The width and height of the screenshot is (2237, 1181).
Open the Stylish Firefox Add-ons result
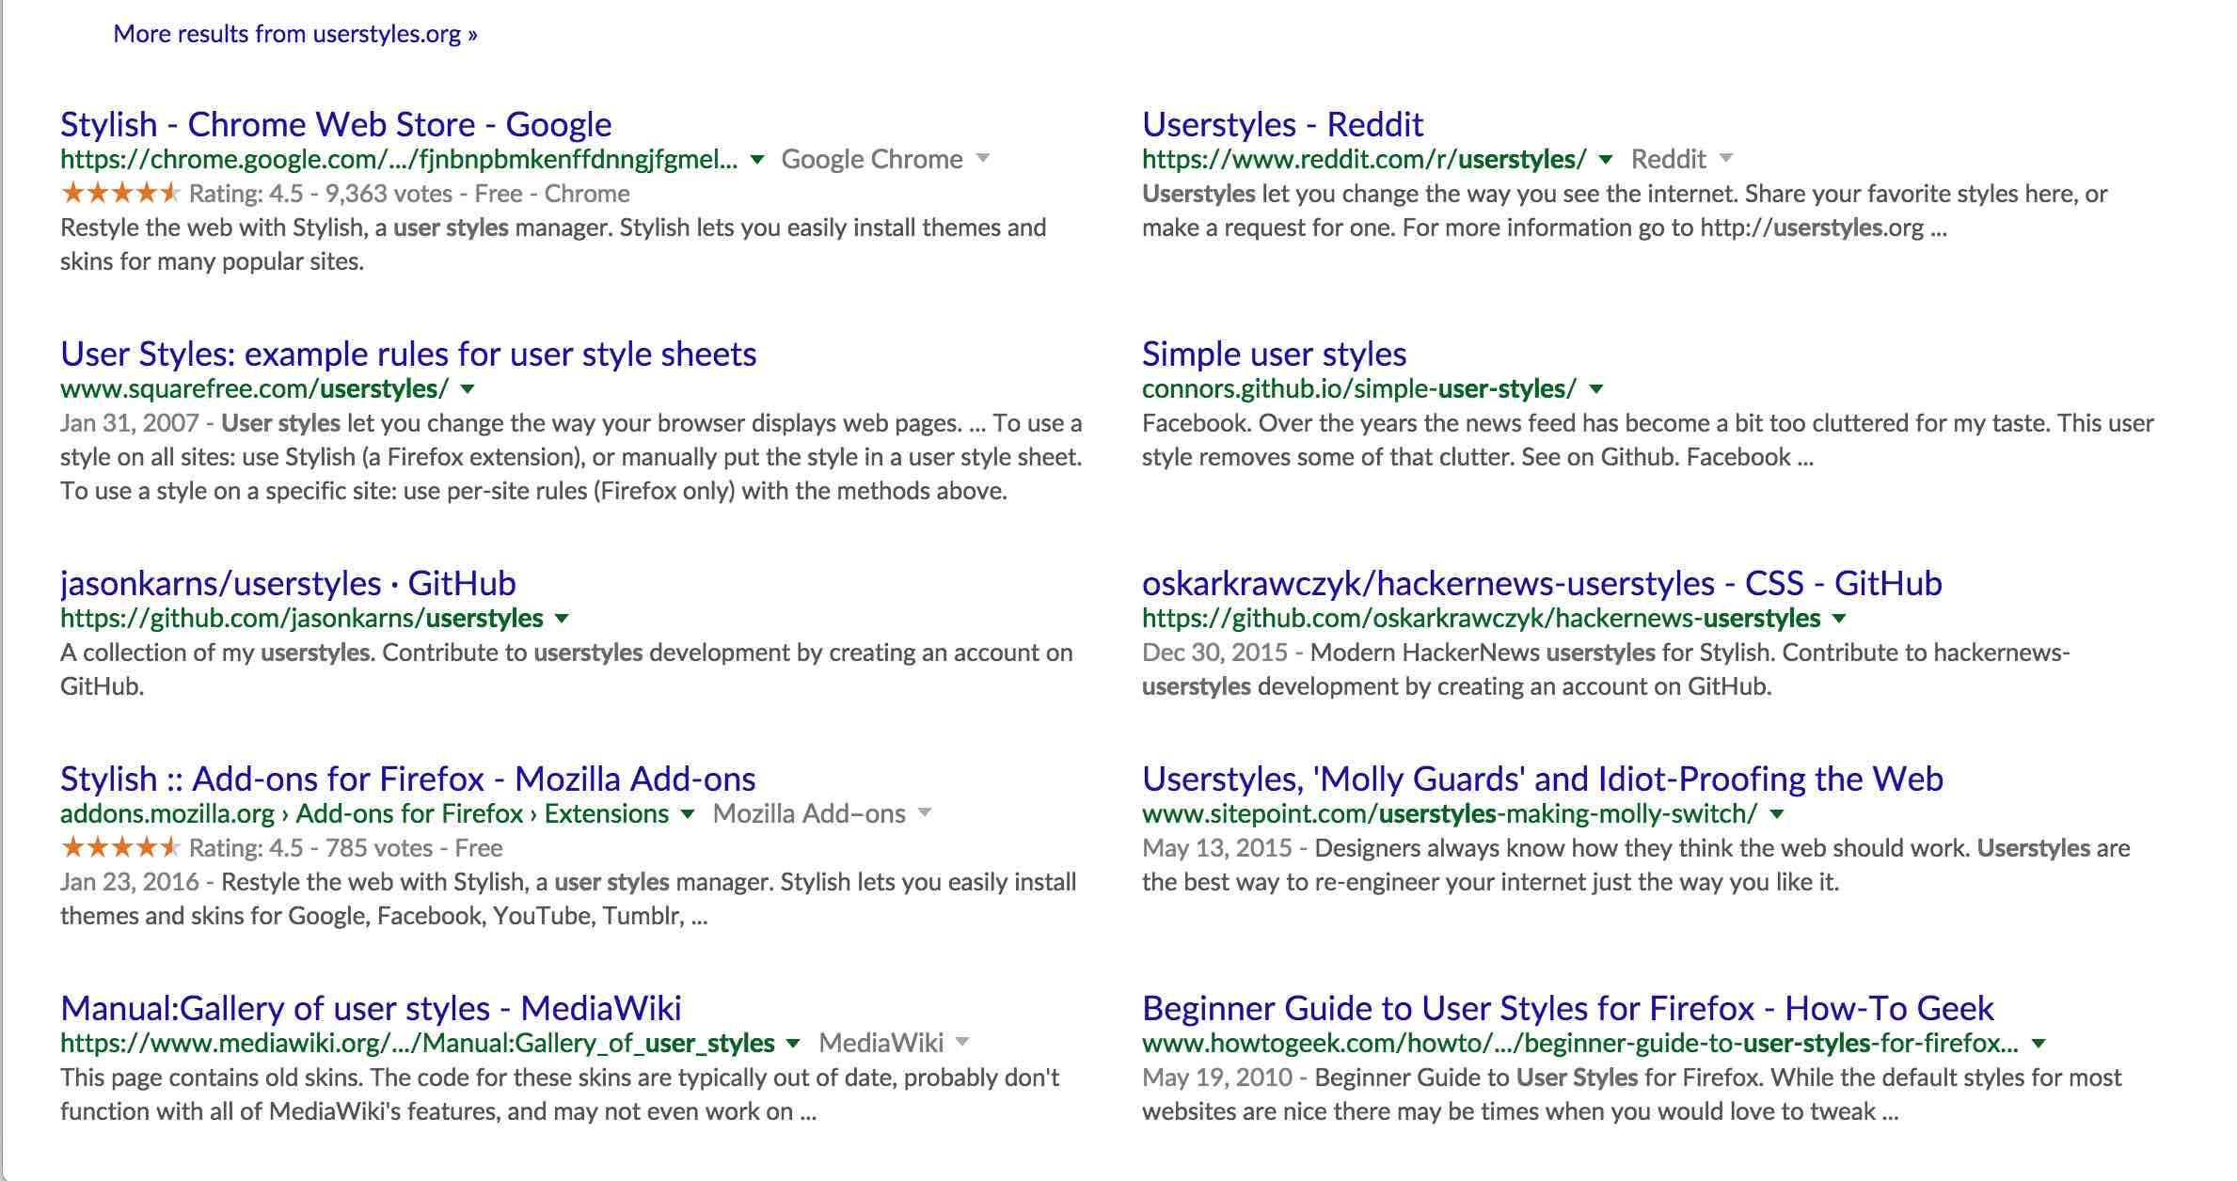coord(406,778)
